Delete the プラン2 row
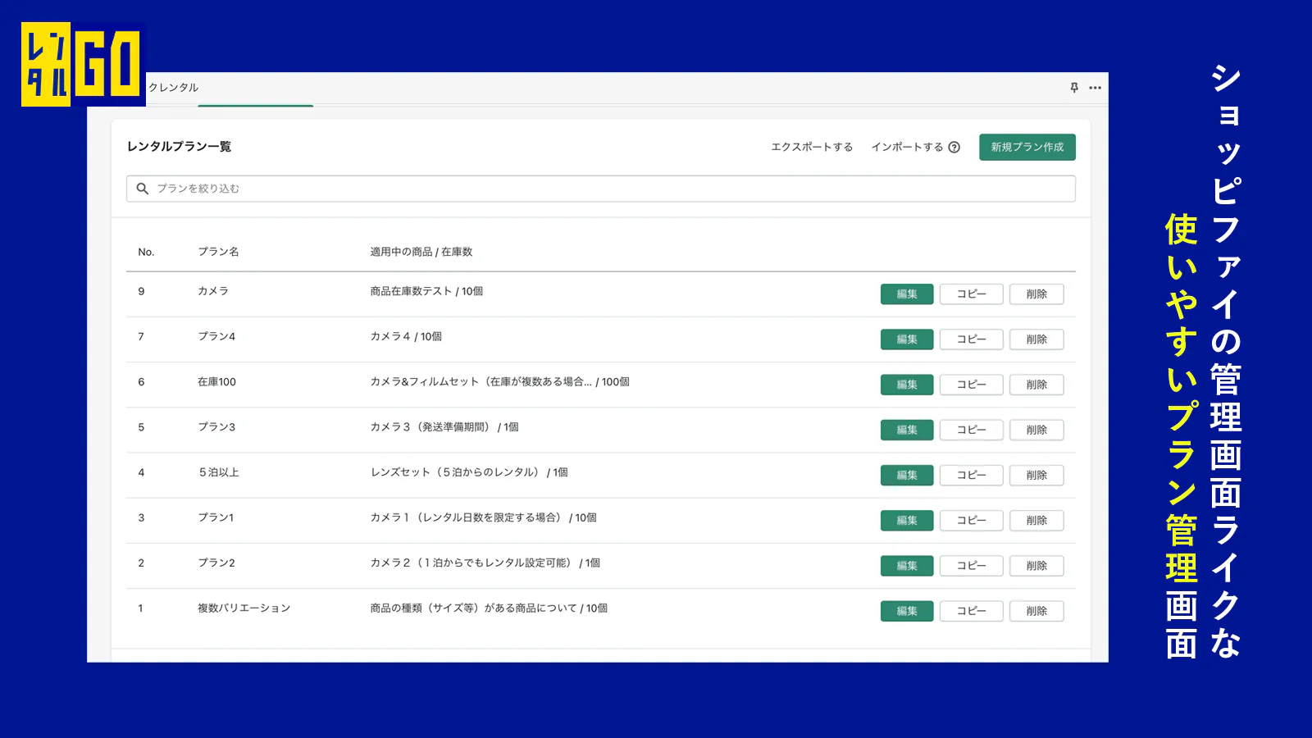Viewport: 1312px width, 738px height. (x=1036, y=566)
